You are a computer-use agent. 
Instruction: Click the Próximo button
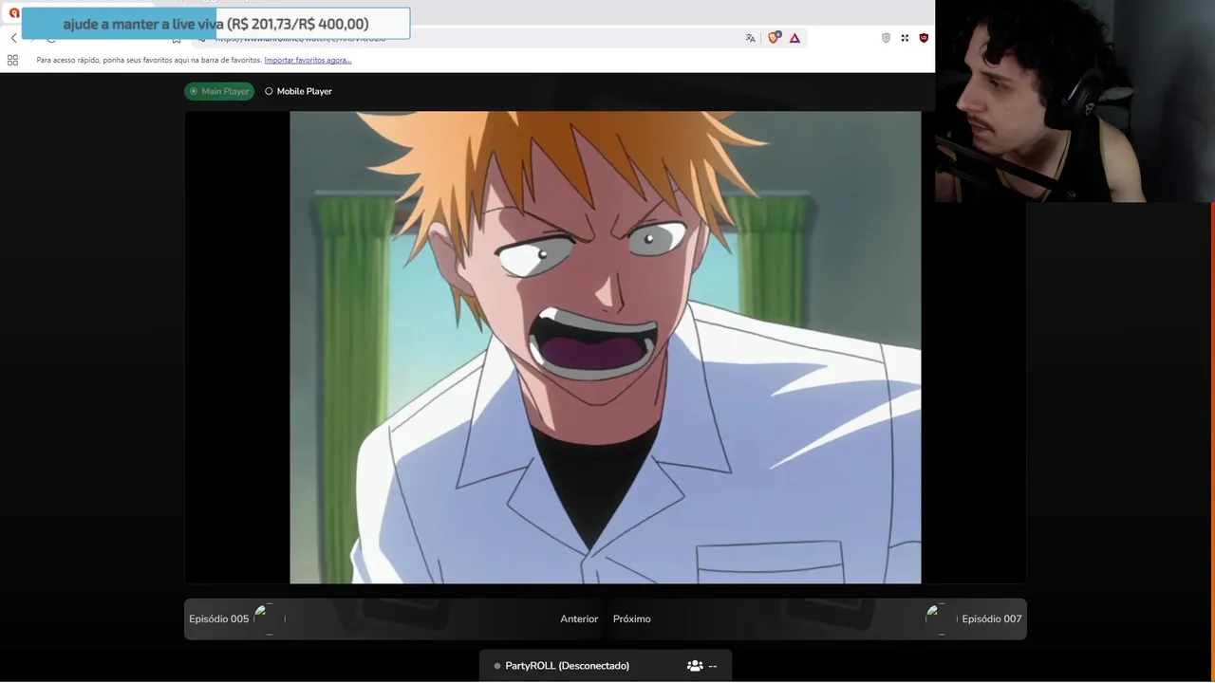631,618
